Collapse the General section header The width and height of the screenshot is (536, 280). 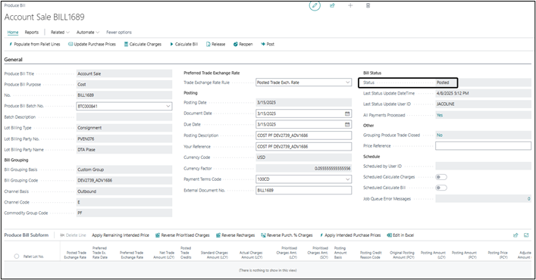pos(14,59)
